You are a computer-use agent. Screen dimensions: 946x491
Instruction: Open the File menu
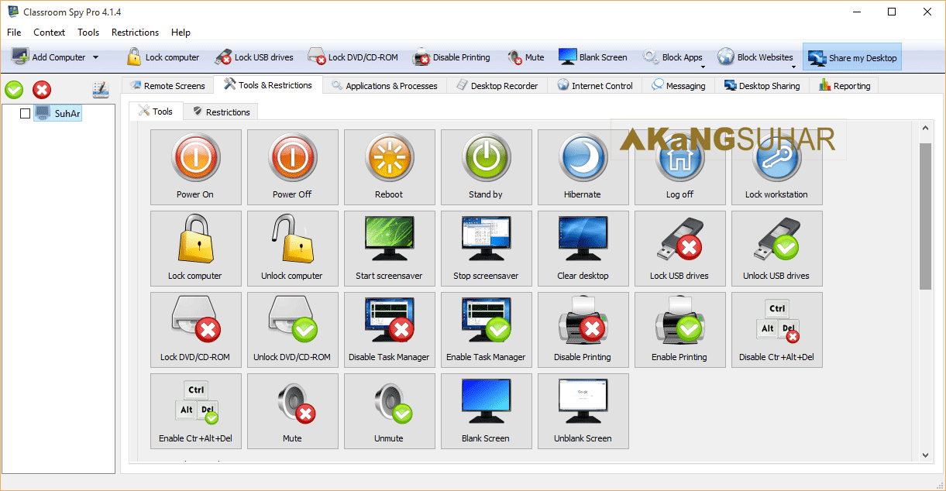[14, 33]
